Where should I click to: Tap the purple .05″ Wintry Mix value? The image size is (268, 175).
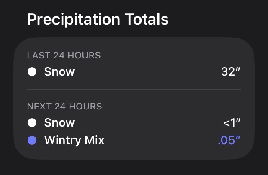pyautogui.click(x=229, y=140)
